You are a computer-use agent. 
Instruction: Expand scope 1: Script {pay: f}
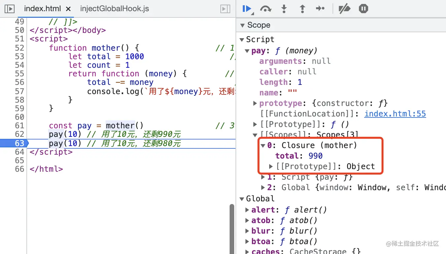263,177
